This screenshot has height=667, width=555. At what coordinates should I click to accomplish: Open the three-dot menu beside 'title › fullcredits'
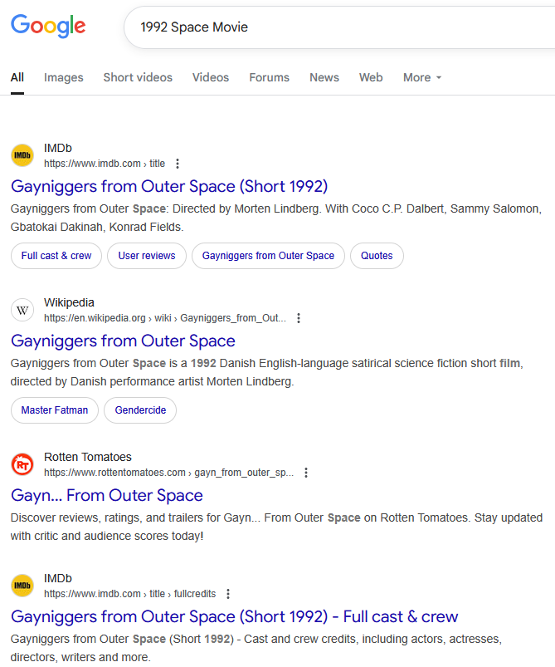pyautogui.click(x=228, y=593)
